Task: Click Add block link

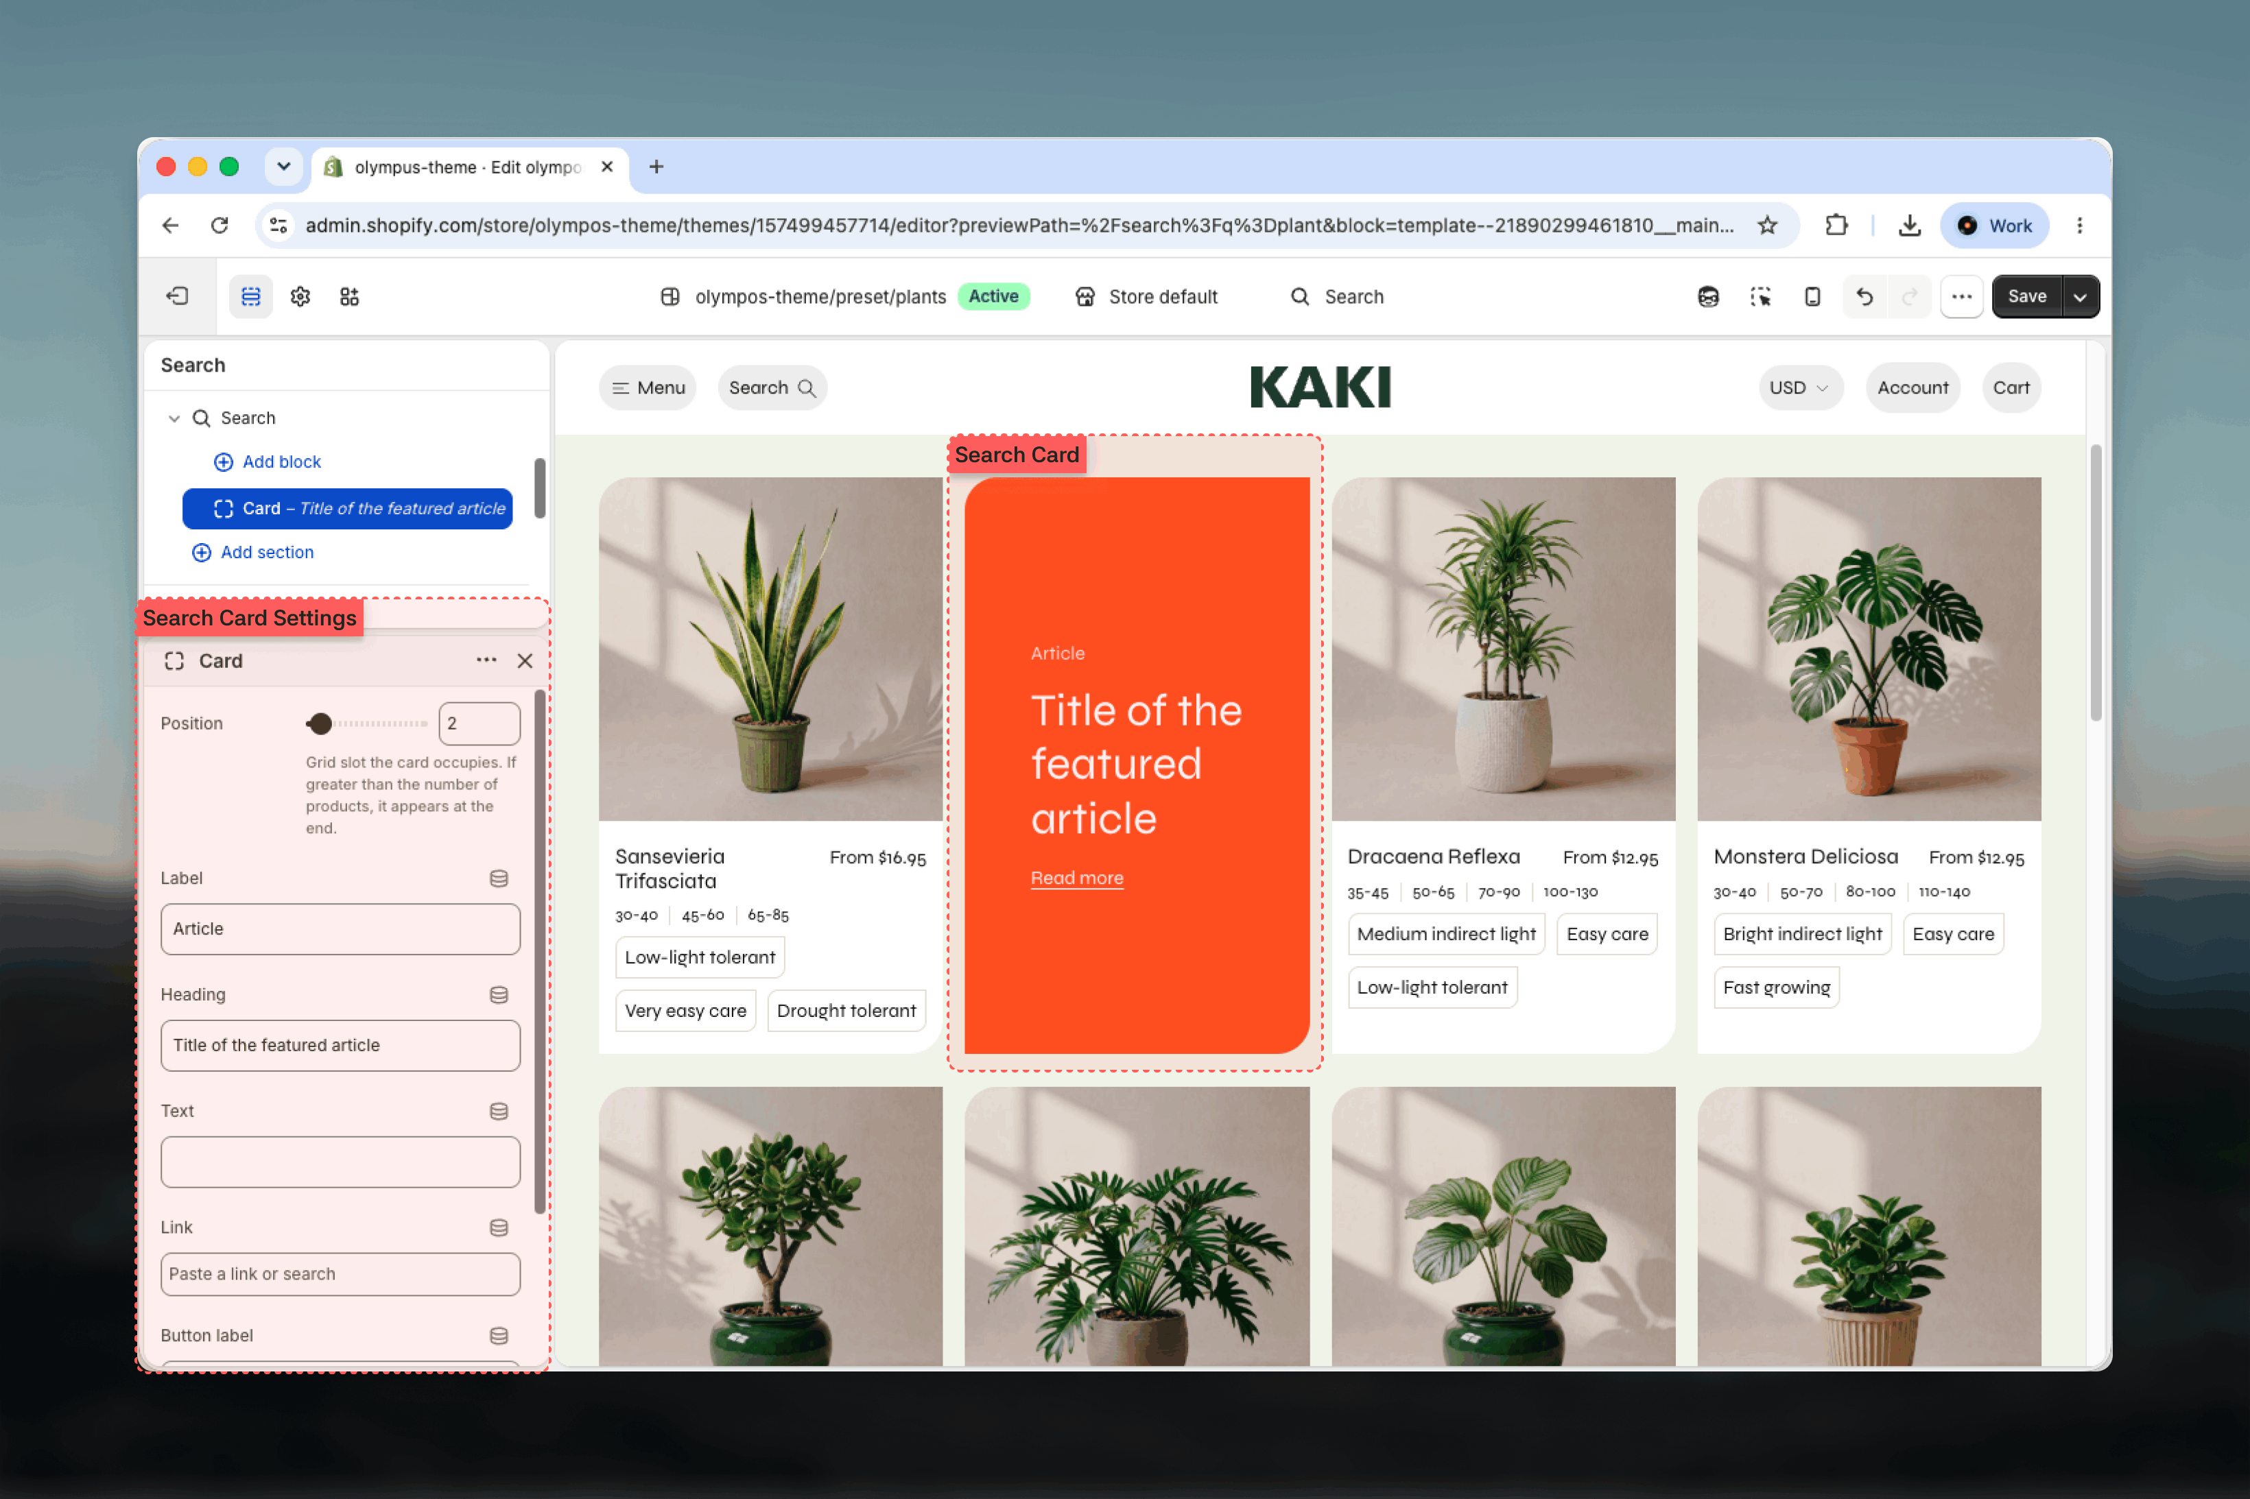Action: [x=268, y=461]
